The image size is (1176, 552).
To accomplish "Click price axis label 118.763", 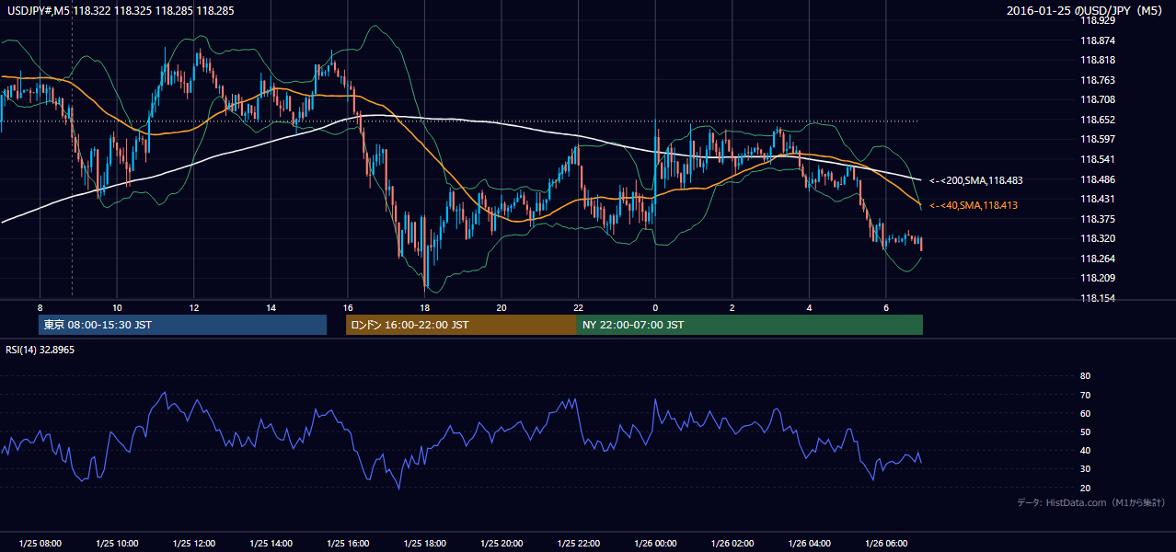I will click(x=1097, y=80).
